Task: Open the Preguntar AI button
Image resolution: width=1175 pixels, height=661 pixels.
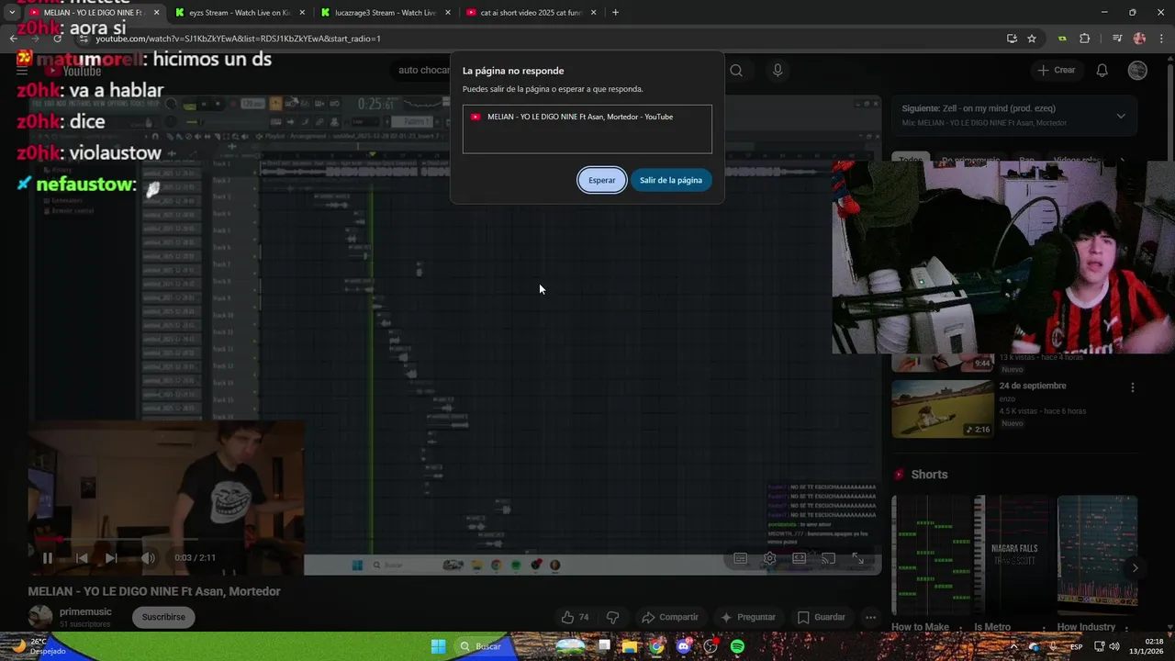Action: [x=748, y=617]
